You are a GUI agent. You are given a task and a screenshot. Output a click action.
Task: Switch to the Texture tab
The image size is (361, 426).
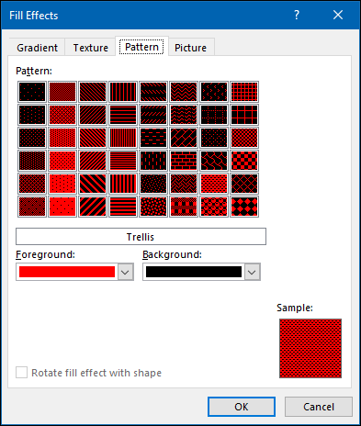click(90, 48)
